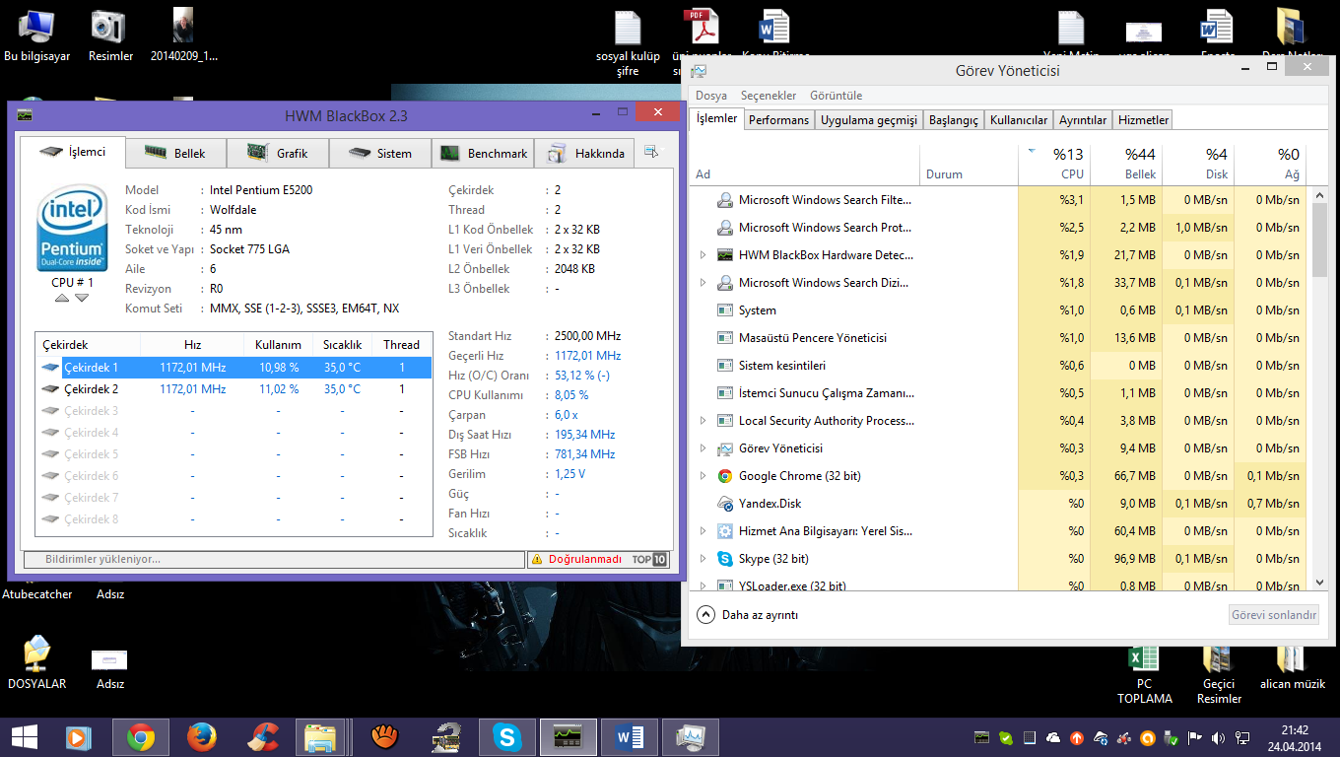
Task: Select the Masaüstü Pencere Yöneticisi process
Action: point(998,338)
